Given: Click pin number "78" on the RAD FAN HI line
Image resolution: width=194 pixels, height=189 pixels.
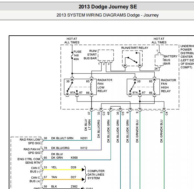Looking at the screenshot, I should 45,148.
